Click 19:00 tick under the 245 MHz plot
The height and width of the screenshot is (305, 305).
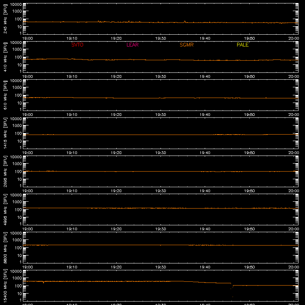[27, 39]
